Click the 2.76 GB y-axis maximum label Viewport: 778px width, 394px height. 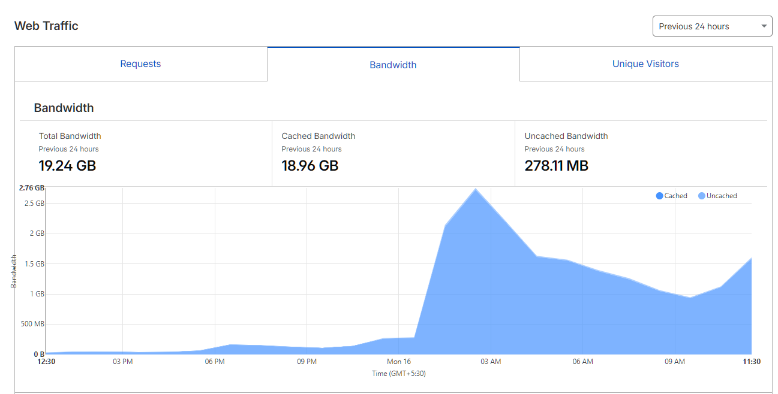pos(32,187)
